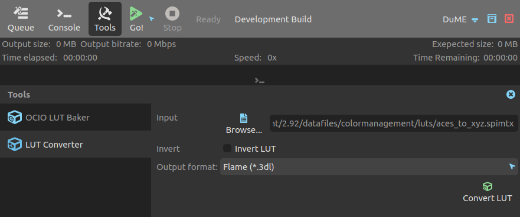The height and width of the screenshot is (217, 520).
Task: Click the OCIO LUT Baker cube icon
Action: click(x=15, y=117)
